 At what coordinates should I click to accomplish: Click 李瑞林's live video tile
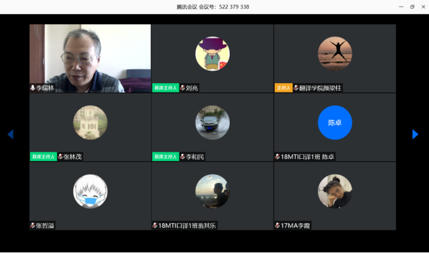point(90,56)
